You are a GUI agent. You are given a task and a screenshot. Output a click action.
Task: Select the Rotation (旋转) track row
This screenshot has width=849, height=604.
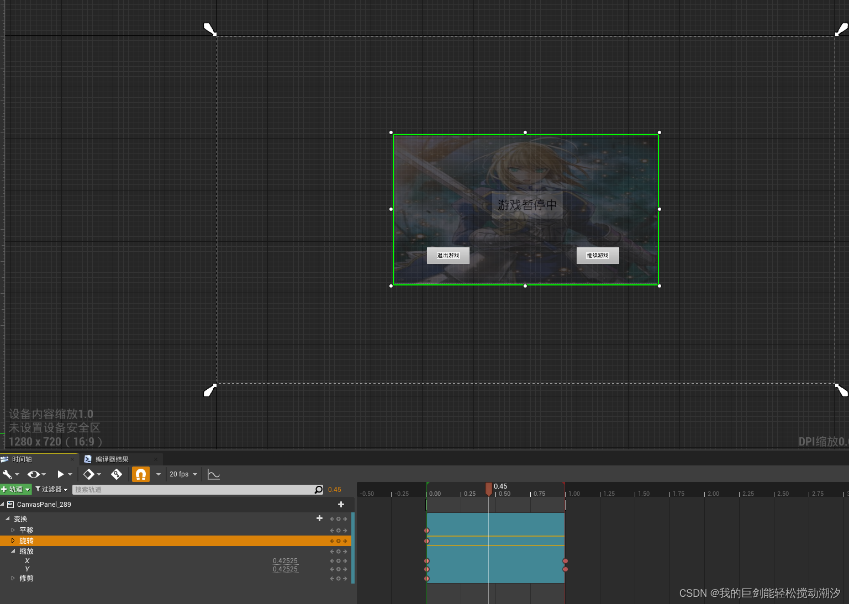176,541
